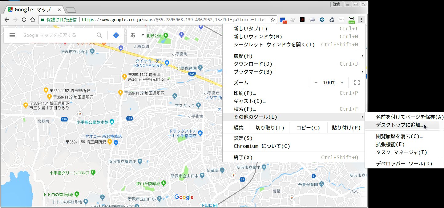Click the blue directions arrow icon
This screenshot has width=444, height=208.
tap(116, 35)
